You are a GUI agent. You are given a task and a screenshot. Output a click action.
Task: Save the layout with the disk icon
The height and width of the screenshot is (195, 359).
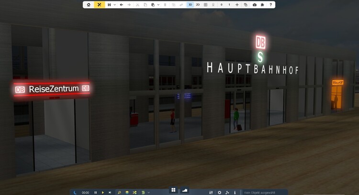coord(109,5)
